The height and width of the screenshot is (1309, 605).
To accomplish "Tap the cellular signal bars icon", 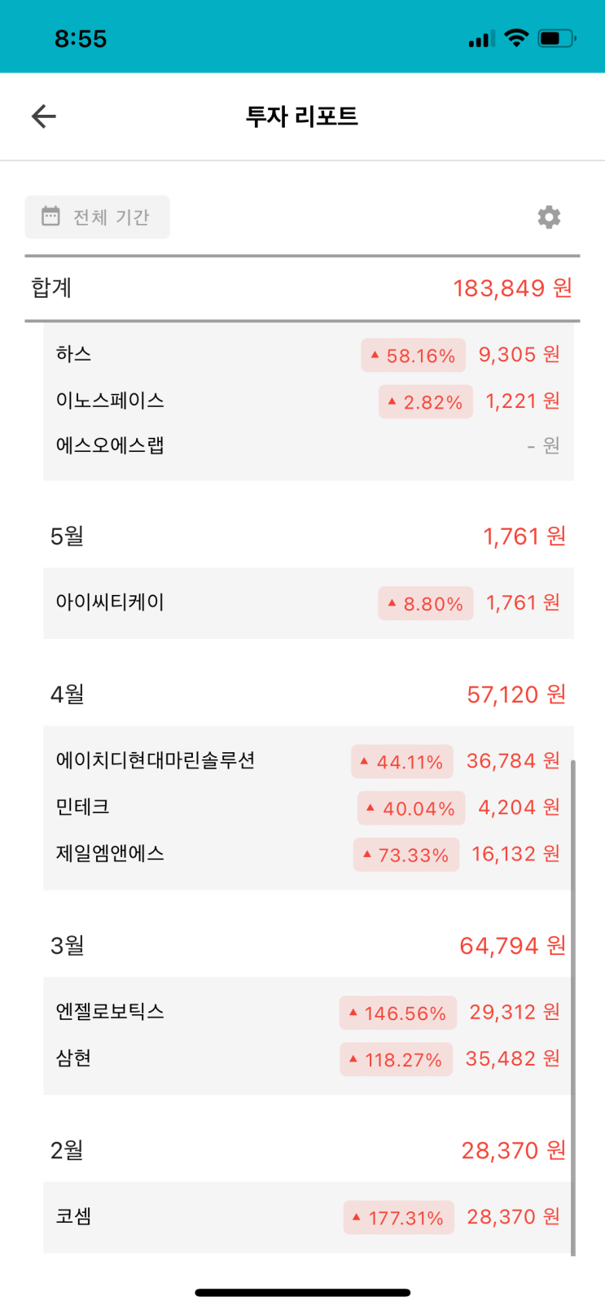I will pos(481,38).
